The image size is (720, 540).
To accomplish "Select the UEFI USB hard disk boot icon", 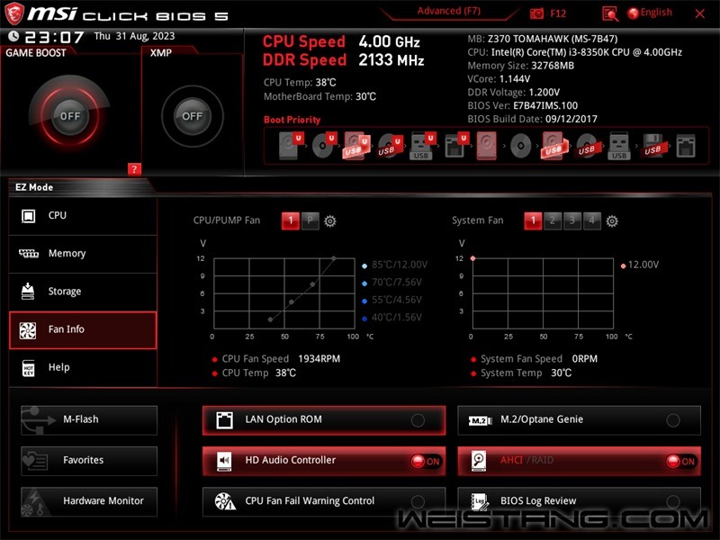I will coord(356,146).
